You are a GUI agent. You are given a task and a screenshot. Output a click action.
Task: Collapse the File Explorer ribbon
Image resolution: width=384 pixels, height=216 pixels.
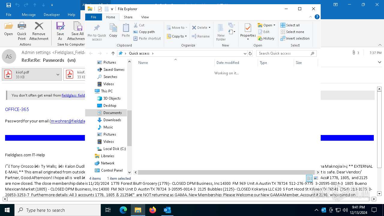coord(310,17)
